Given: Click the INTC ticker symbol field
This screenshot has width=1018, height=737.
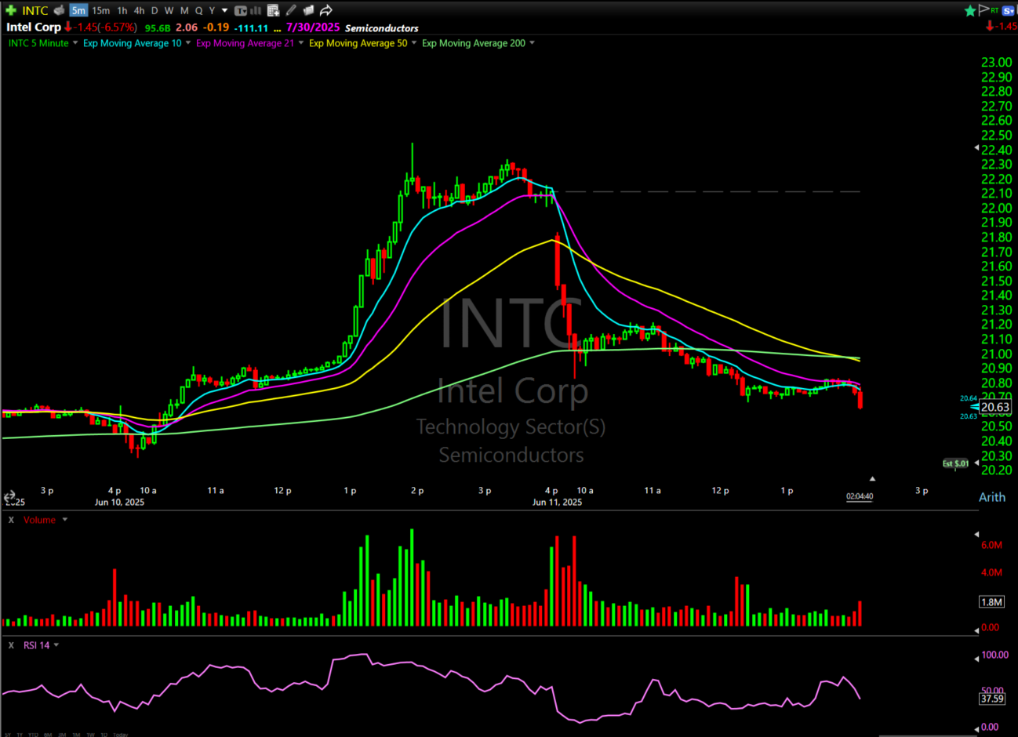Looking at the screenshot, I should tap(35, 10).
